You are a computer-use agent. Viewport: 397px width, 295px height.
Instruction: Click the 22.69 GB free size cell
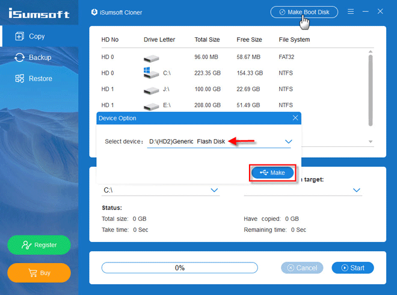coord(248,89)
